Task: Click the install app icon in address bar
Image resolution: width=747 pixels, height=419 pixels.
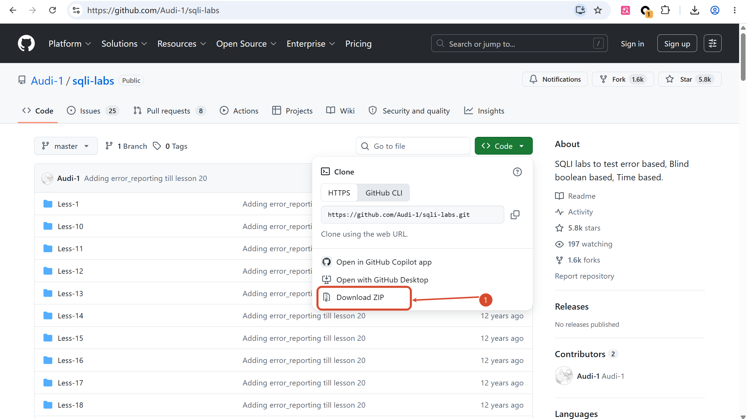Action: point(580,10)
